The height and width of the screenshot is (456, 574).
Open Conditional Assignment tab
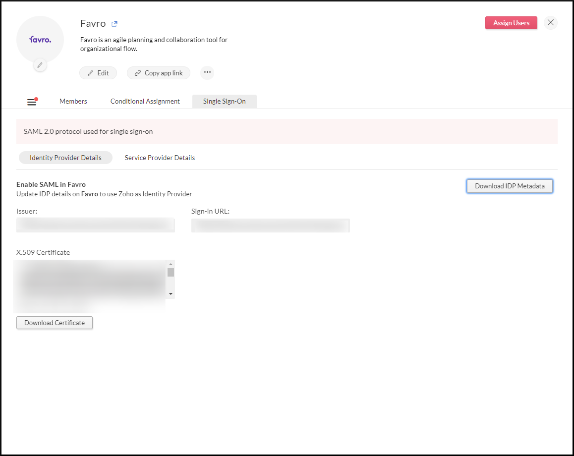145,102
